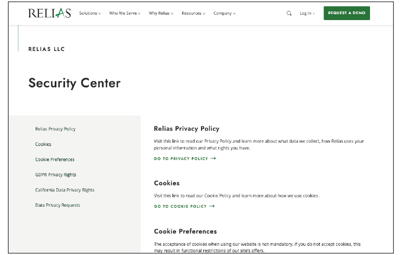Click the Request a Demo button
This screenshot has height=255, width=402.
[x=347, y=13]
